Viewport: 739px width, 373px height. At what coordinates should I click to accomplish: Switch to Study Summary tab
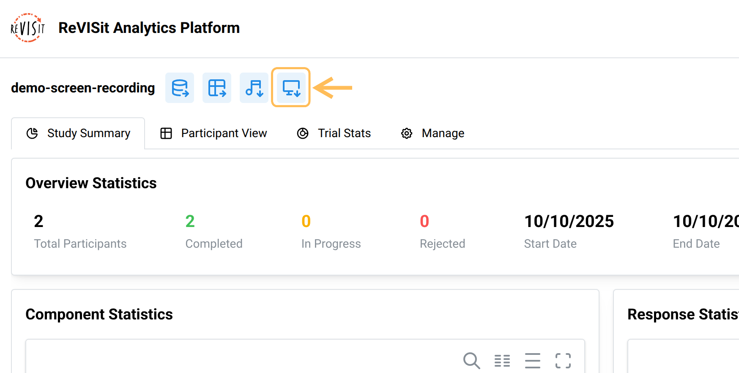point(79,133)
